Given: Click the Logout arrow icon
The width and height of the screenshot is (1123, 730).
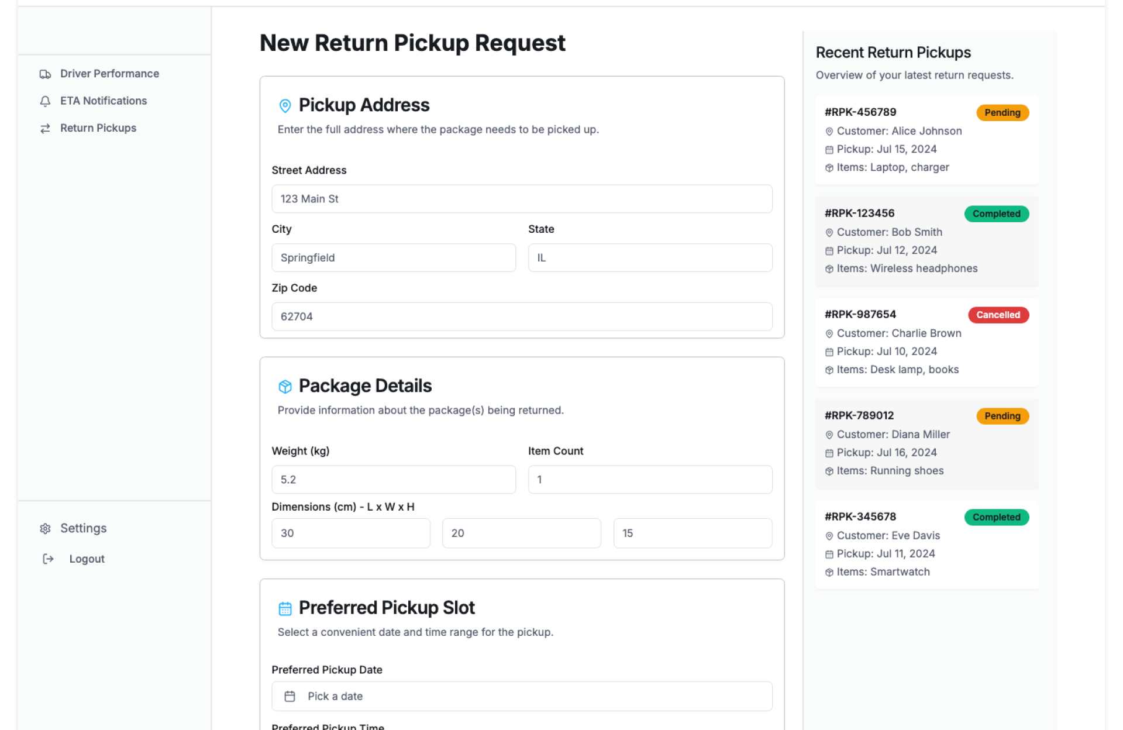Looking at the screenshot, I should [x=48, y=559].
